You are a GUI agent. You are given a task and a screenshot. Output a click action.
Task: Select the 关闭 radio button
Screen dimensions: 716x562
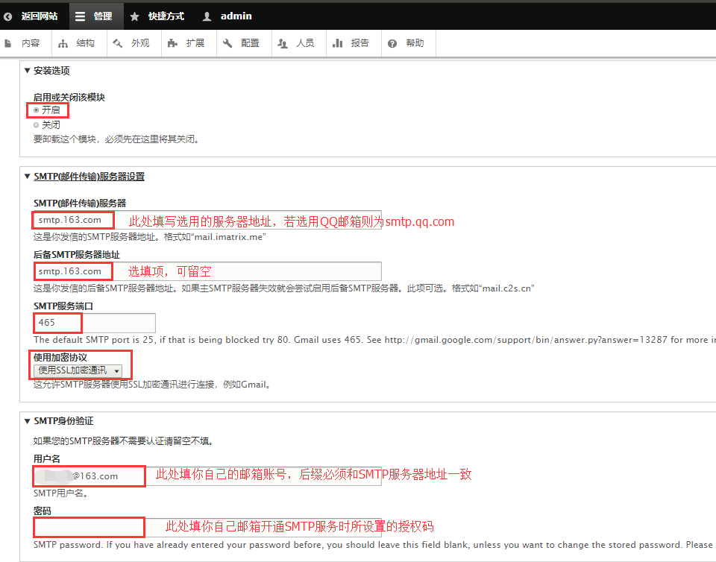(37, 125)
